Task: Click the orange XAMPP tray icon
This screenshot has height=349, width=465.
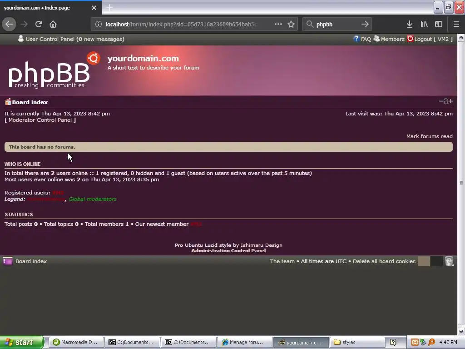Action: click(x=415, y=342)
